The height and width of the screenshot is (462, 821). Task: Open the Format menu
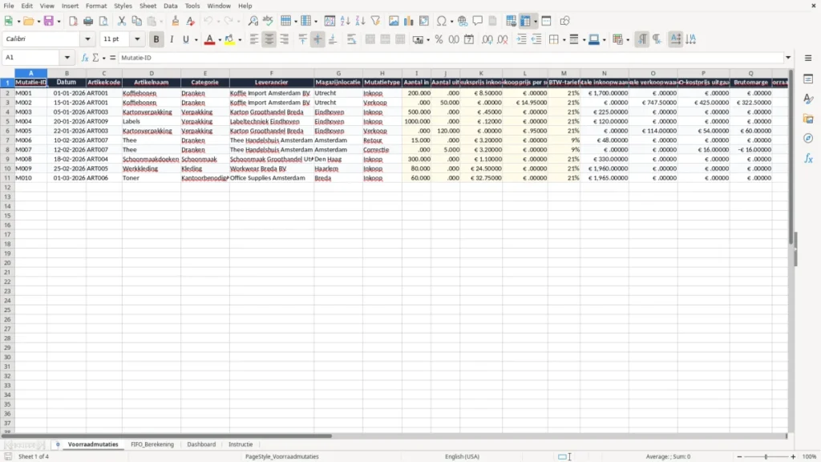pos(96,6)
